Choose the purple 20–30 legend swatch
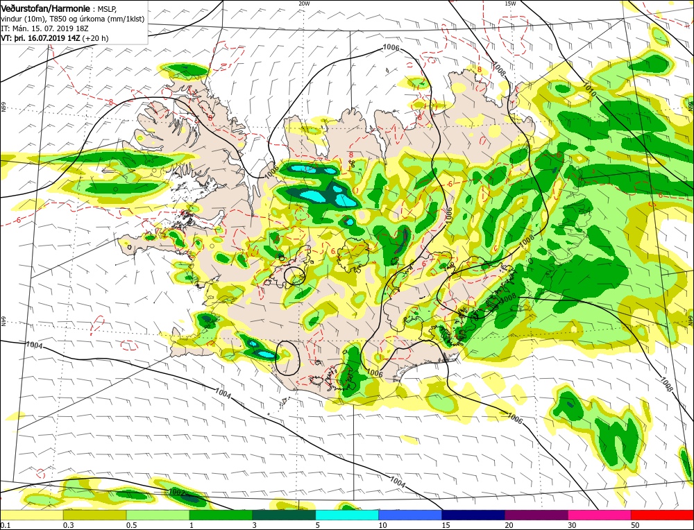This screenshot has width=694, height=530. coord(536,515)
